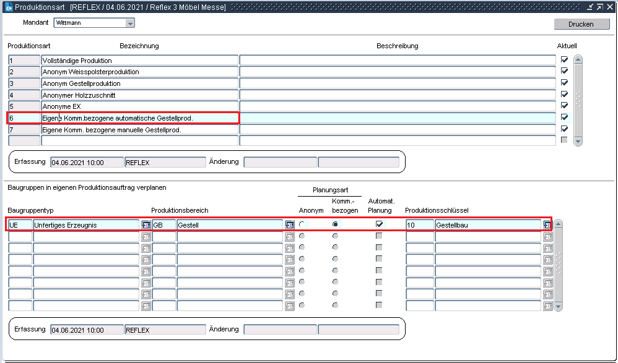Select Eigene Komm. bezogene manuelle Gestellprod. row
Viewport: 618px width, 363px height.
click(139, 130)
